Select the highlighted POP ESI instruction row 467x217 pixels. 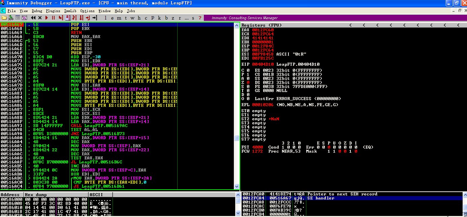tap(117, 25)
